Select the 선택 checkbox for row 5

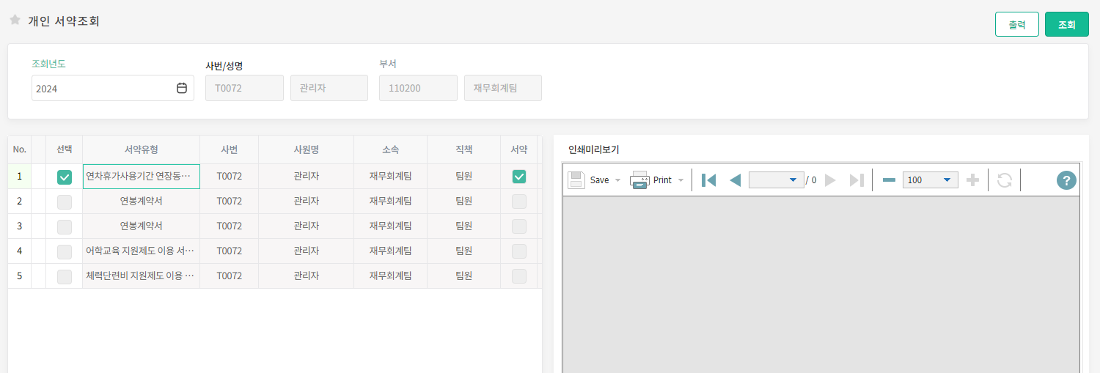(x=65, y=276)
